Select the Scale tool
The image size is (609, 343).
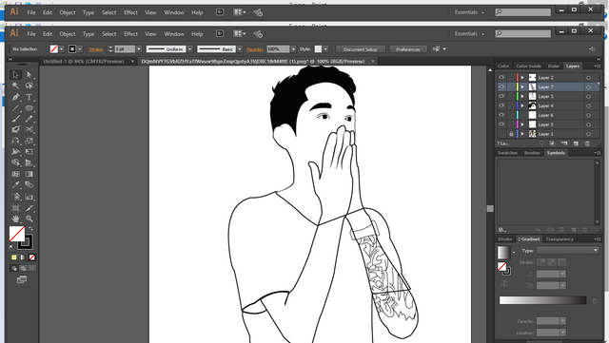(29, 141)
